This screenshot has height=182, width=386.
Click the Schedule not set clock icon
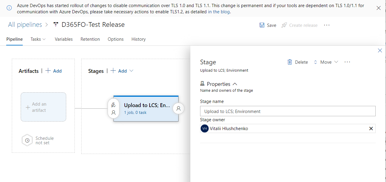tap(27, 140)
